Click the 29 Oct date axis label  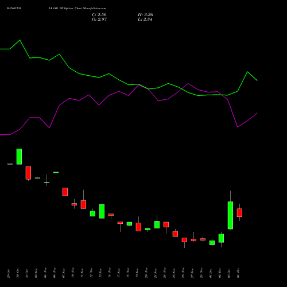[9, 273]
